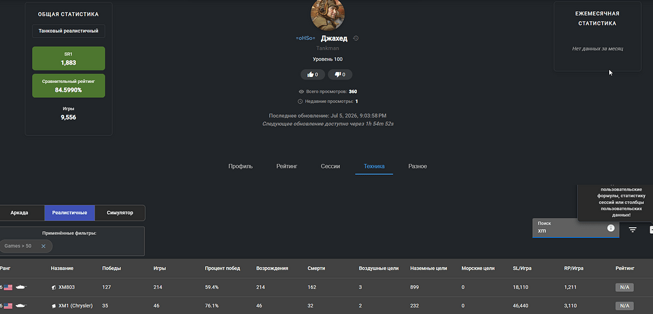653x314 pixels.
Task: Give the player a thumbs down
Action: point(340,74)
